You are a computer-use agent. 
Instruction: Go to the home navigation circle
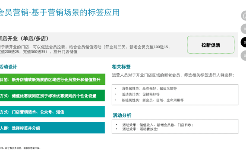tap(244, 15)
